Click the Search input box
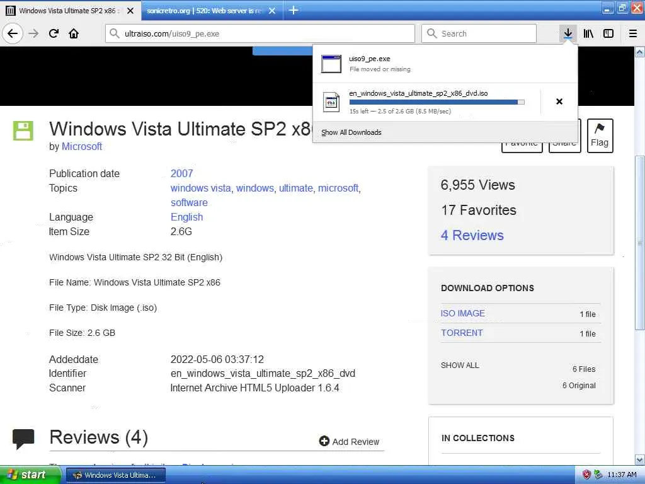Image resolution: width=645 pixels, height=484 pixels. point(479,33)
